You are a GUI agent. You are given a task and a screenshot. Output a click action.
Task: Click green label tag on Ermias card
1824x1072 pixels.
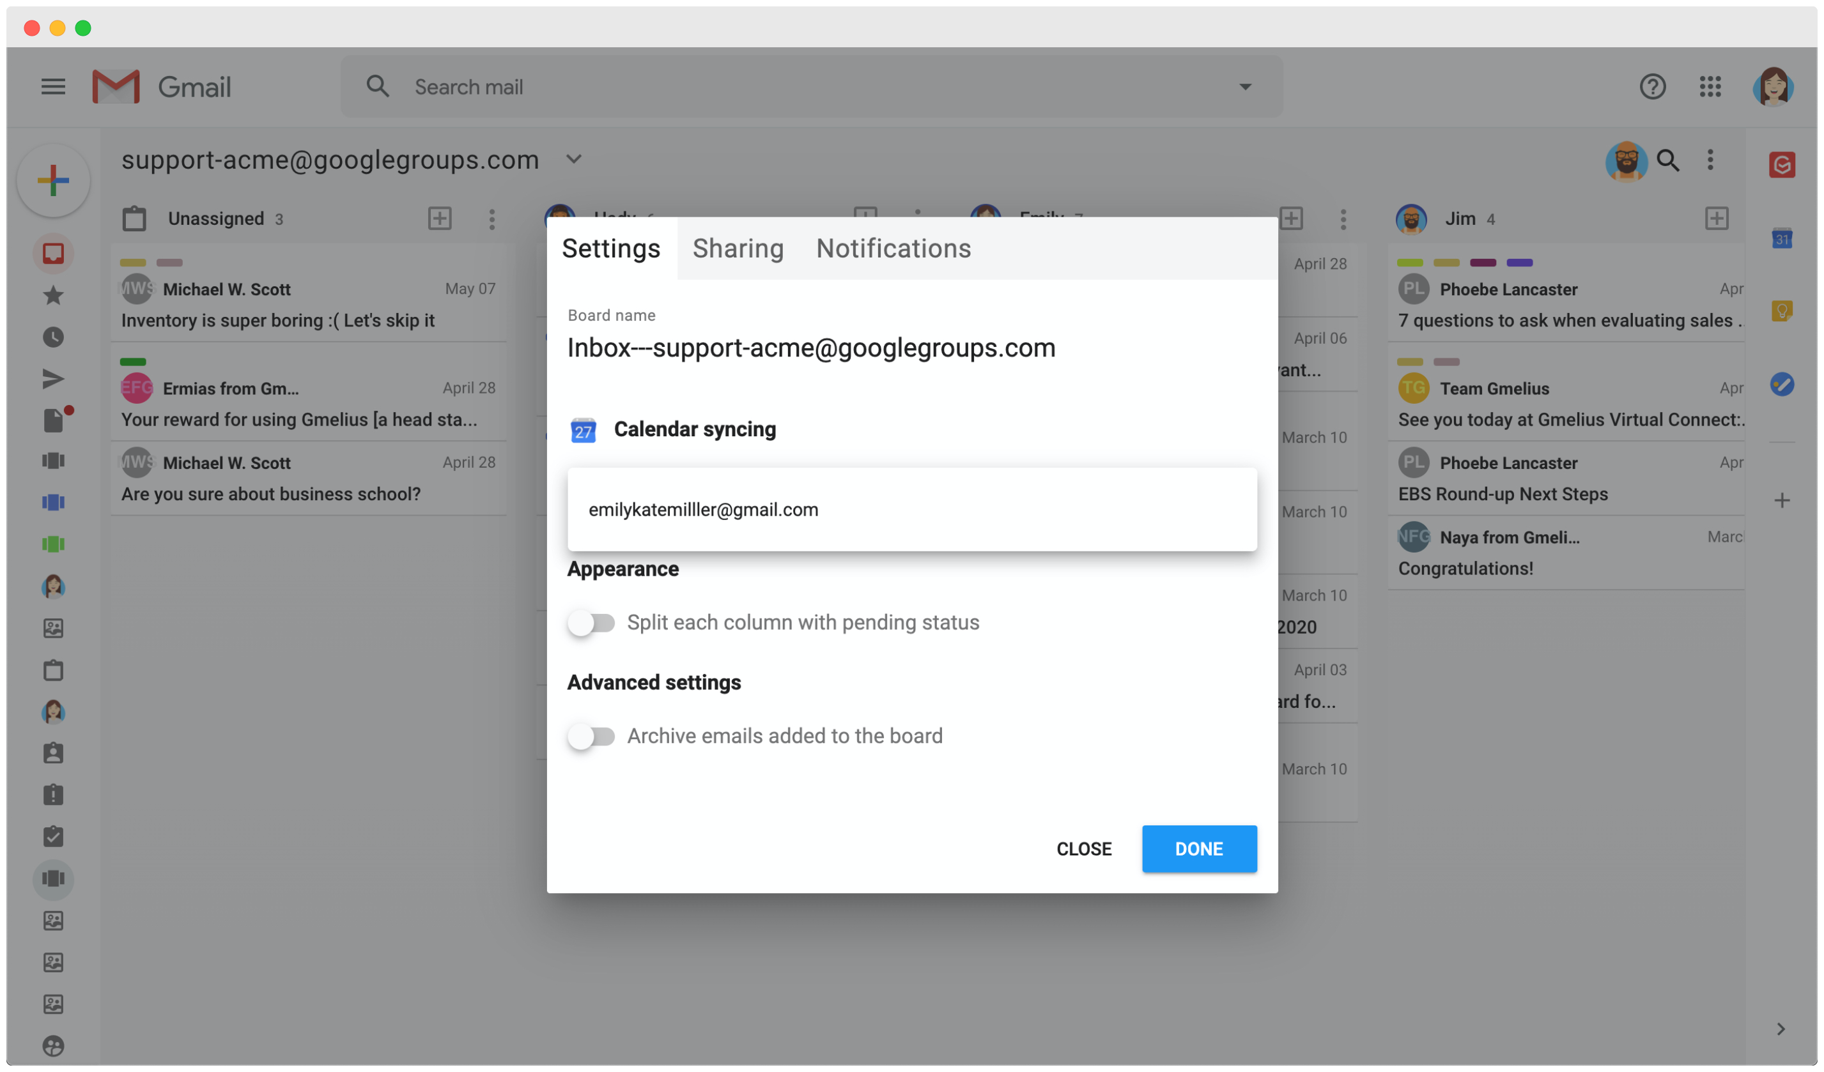(x=133, y=362)
